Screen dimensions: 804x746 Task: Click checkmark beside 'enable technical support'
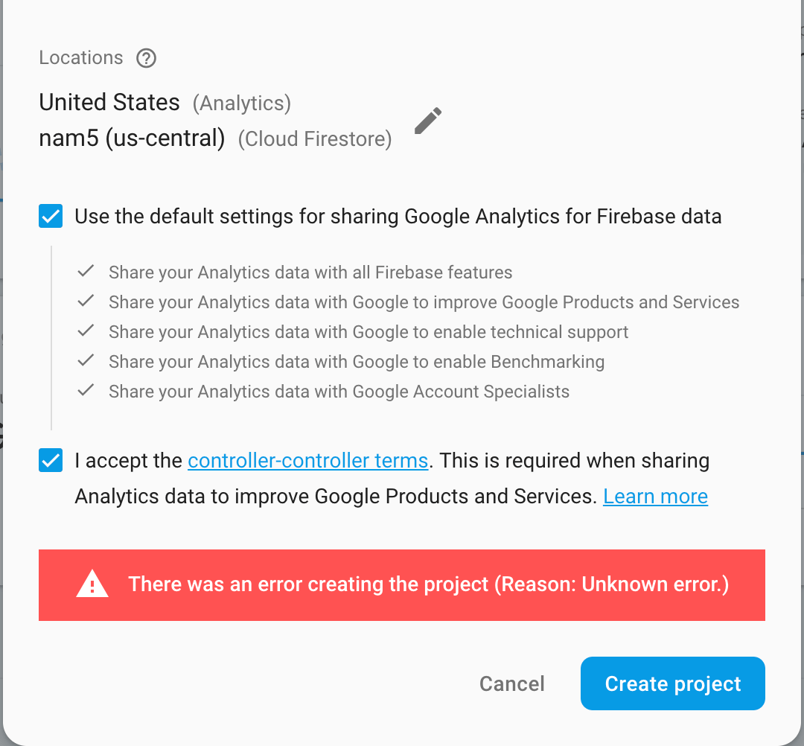pos(86,331)
